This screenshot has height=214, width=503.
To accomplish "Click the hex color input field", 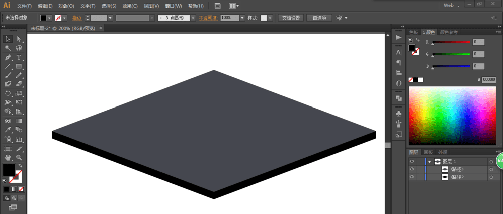I will pyautogui.click(x=489, y=79).
